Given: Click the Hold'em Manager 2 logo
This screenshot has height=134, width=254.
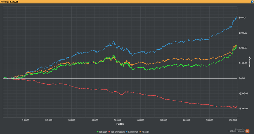Looking at the screenshot, I should coord(247,131).
